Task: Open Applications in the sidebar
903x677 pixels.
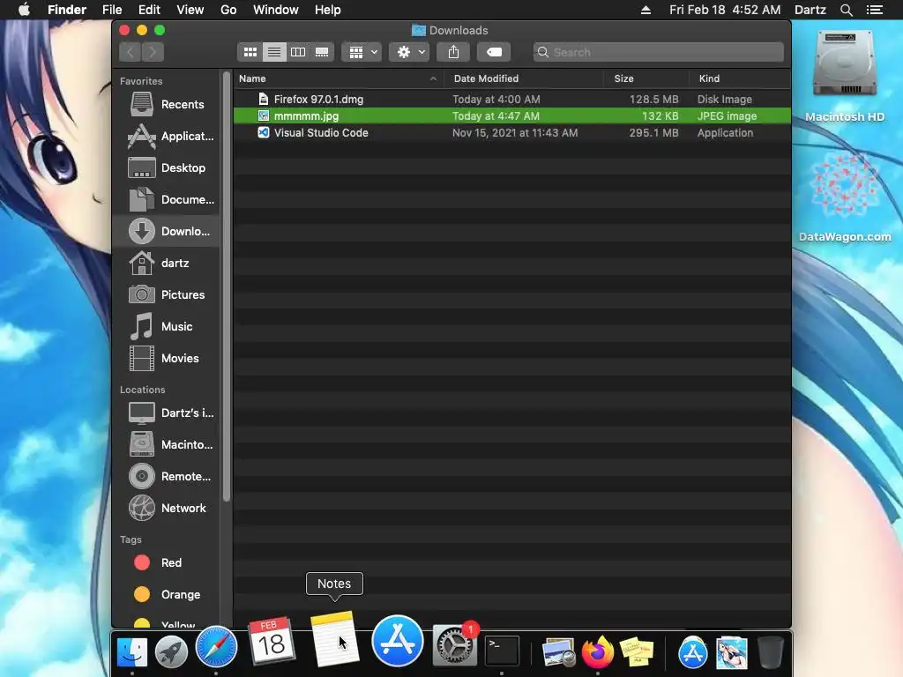Action: (x=167, y=136)
